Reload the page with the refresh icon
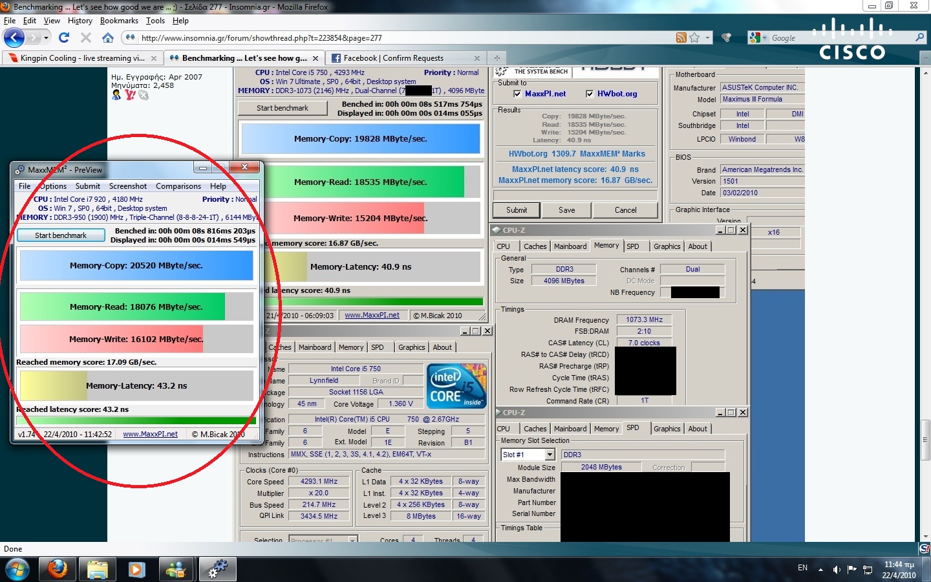This screenshot has height=582, width=931. click(64, 38)
